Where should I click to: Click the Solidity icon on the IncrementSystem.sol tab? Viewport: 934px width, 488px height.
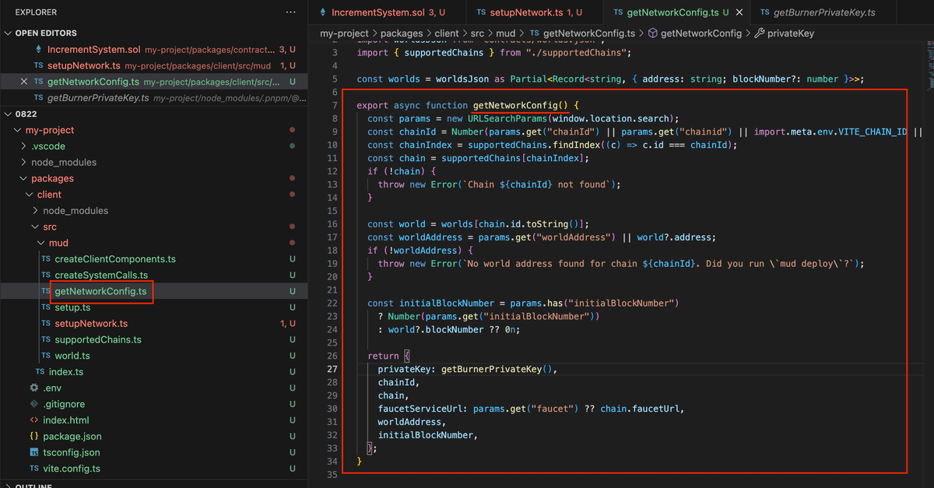click(x=324, y=12)
